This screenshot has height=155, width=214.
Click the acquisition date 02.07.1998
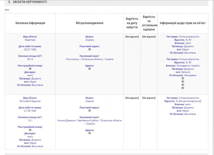(x=30, y=50)
